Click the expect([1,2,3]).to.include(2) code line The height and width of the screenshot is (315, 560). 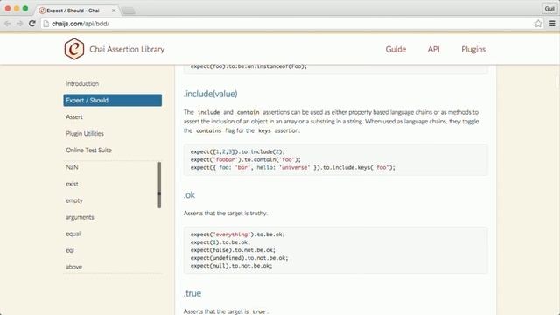[238, 151]
